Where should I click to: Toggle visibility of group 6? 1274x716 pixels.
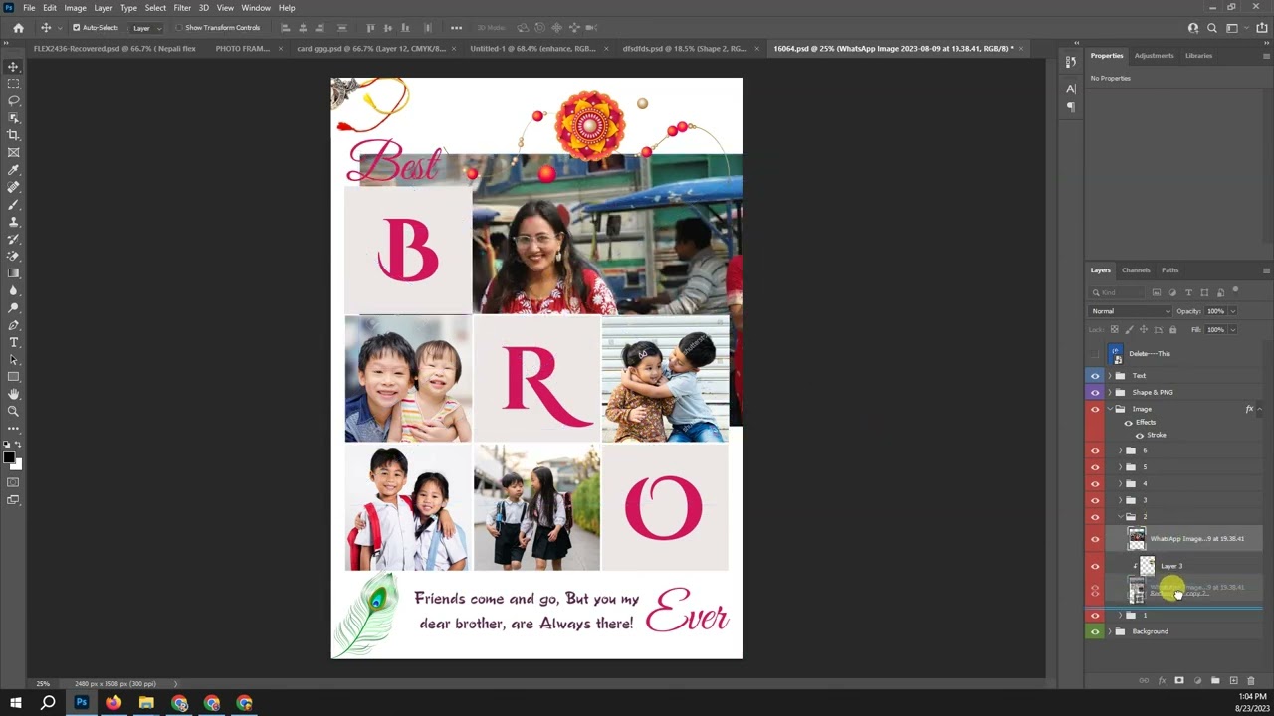pyautogui.click(x=1095, y=450)
